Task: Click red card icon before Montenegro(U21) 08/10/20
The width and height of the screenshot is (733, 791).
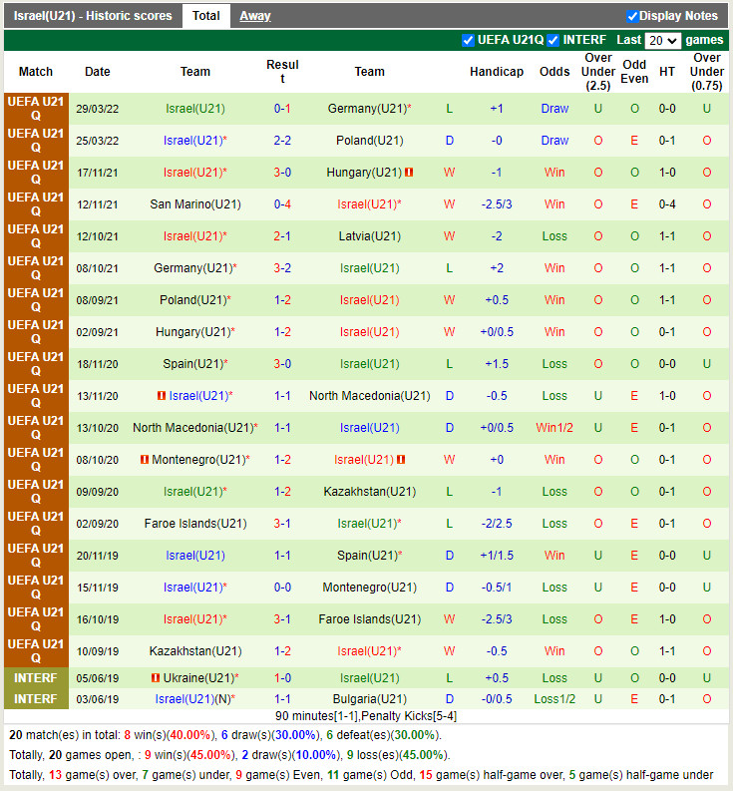Action: [x=145, y=460]
